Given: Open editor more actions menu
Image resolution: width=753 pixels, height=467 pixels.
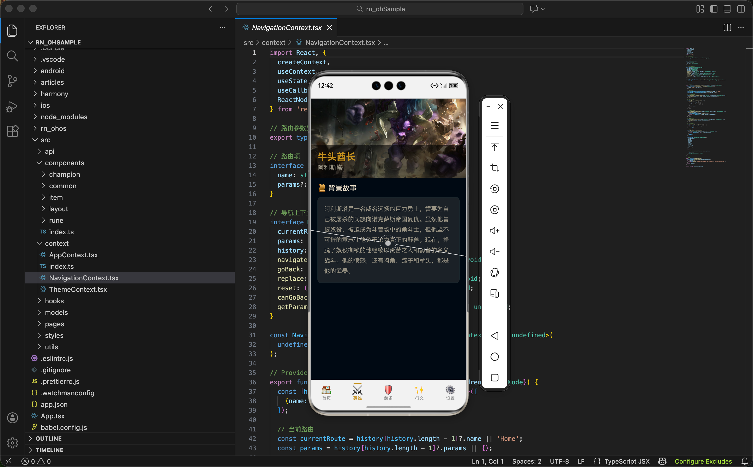Looking at the screenshot, I should [x=741, y=27].
